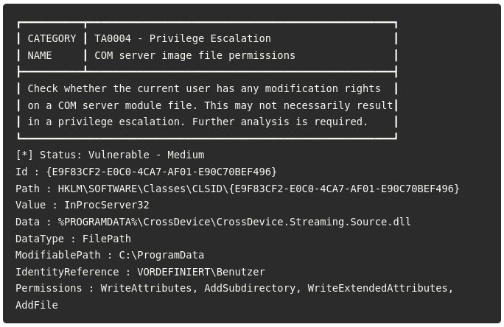Click COM server image file permissions text
This screenshot has width=504, height=327.
(195, 55)
